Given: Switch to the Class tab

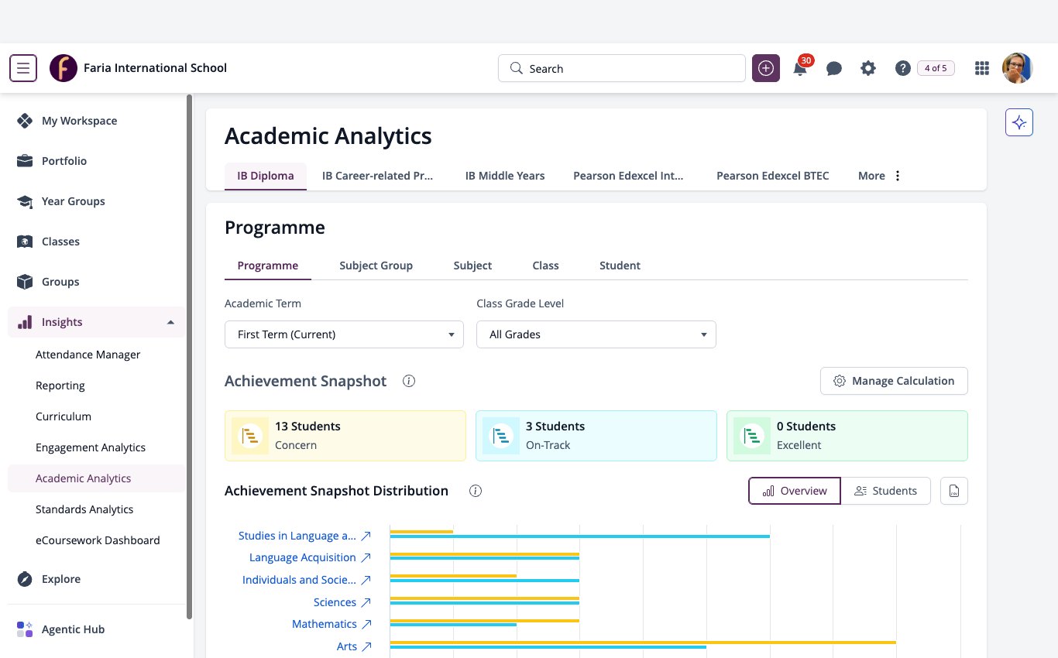Looking at the screenshot, I should [x=545, y=266].
